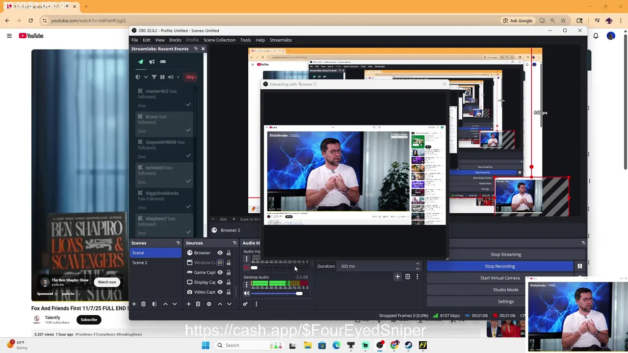Decrease transition Duration with down arrow
Screen dimensions: 628x353
click(x=418, y=268)
